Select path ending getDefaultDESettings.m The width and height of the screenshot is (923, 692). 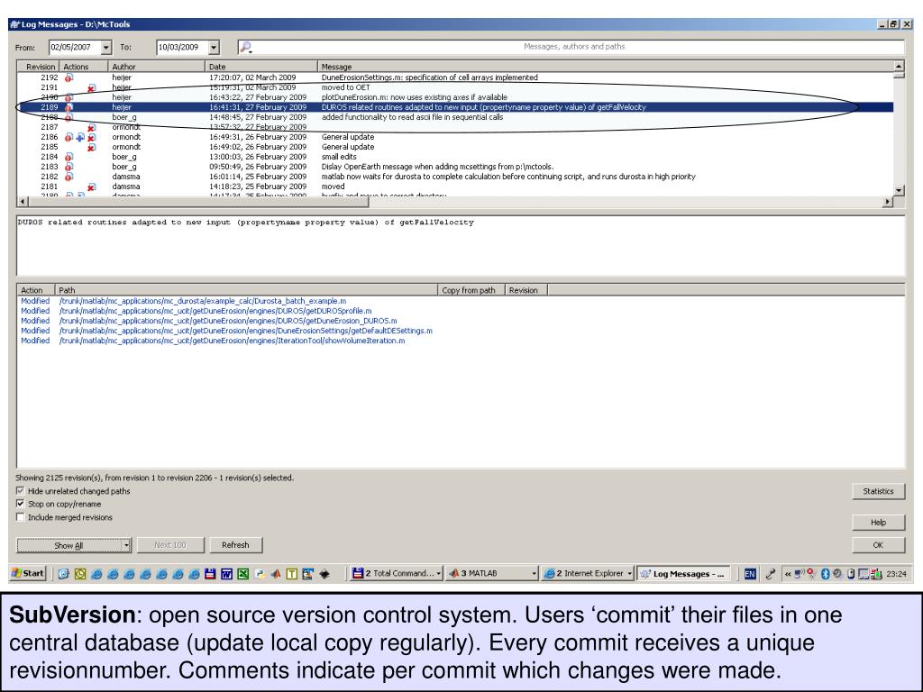245,331
